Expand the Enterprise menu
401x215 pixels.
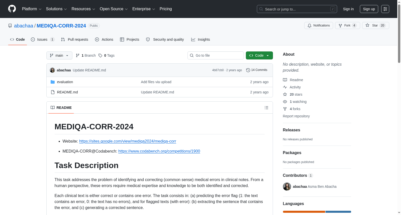(144, 9)
